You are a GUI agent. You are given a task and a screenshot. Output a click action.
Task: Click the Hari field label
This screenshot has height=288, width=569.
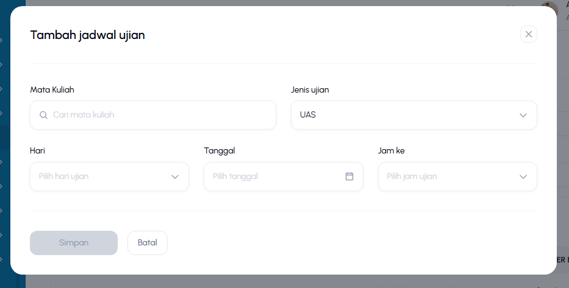tap(37, 151)
